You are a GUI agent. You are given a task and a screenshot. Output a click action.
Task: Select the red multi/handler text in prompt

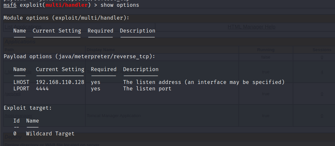pos(67,5)
